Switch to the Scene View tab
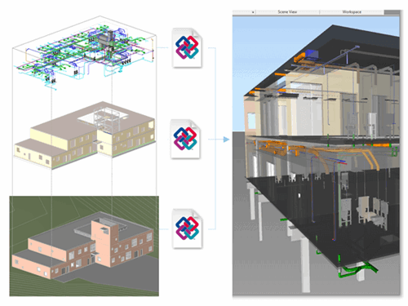The height and width of the screenshot is (306, 408). pyautogui.click(x=287, y=12)
